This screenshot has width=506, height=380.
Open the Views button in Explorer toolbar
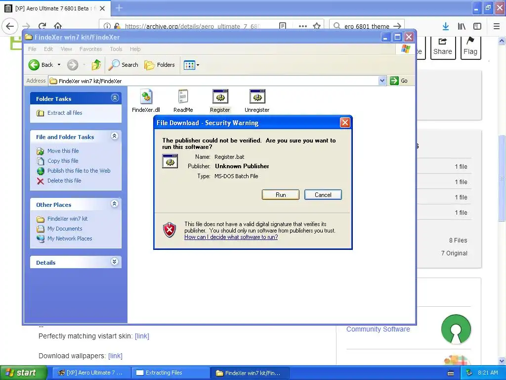click(189, 65)
